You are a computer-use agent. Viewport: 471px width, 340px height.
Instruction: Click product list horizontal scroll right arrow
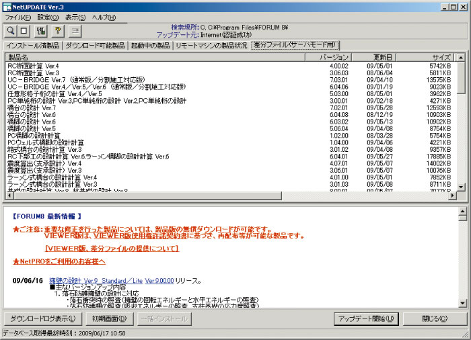[453, 196]
